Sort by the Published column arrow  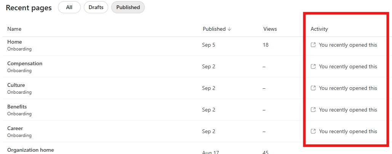coord(229,29)
